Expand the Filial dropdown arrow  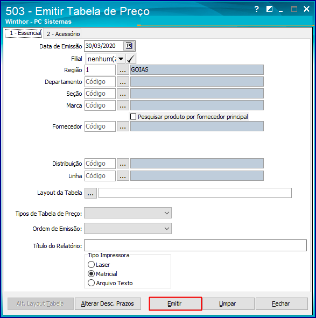pos(121,59)
